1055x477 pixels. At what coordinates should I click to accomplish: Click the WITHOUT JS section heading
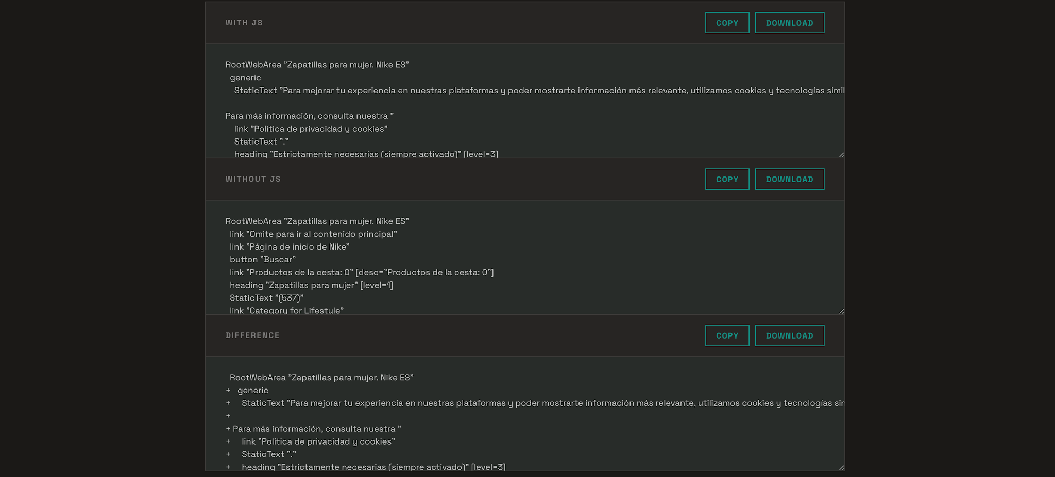click(253, 179)
